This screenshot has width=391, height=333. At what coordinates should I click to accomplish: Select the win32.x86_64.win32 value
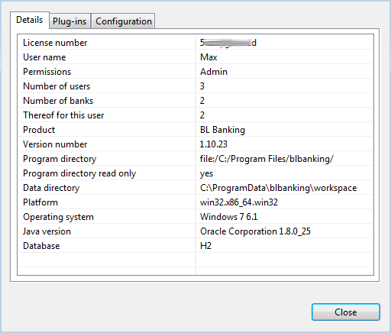[x=239, y=202]
